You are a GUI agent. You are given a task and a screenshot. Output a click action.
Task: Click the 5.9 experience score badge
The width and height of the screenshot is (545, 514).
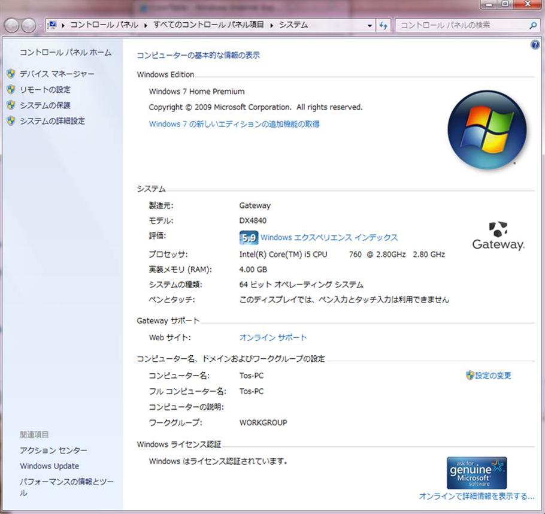click(x=249, y=238)
